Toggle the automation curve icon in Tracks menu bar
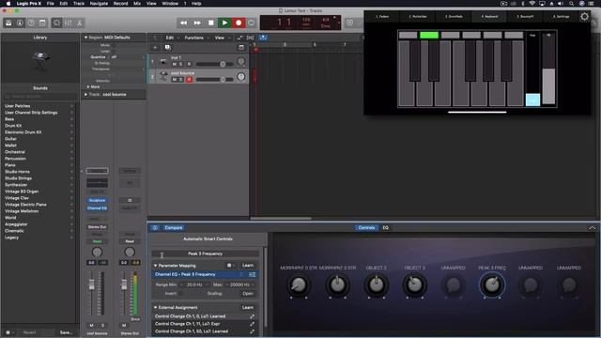This screenshot has width=601, height=338. [239, 38]
